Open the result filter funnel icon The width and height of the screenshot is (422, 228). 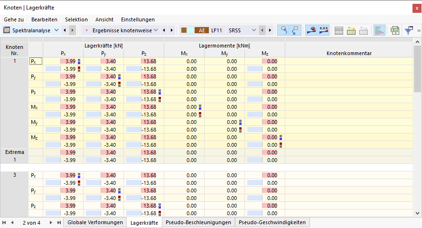[x=409, y=30]
